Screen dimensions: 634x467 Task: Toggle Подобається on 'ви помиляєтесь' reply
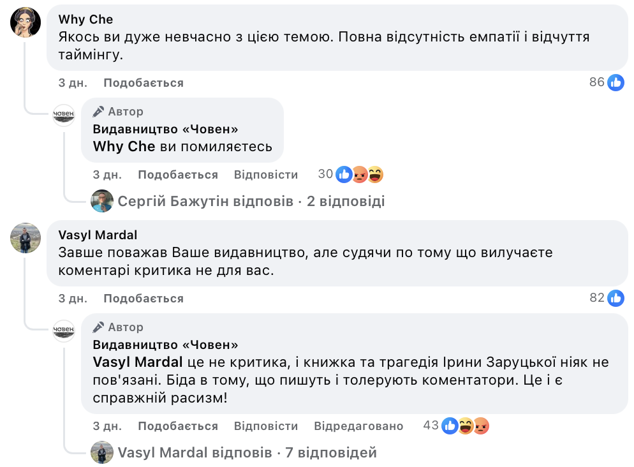178,175
